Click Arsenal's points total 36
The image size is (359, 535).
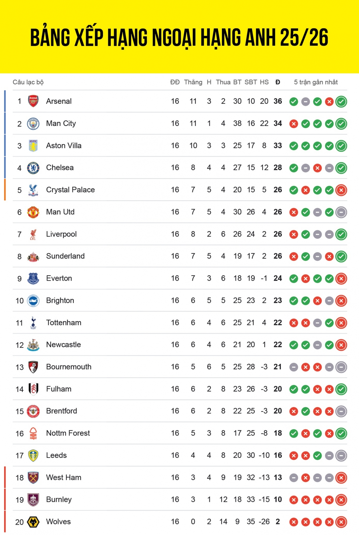click(278, 101)
